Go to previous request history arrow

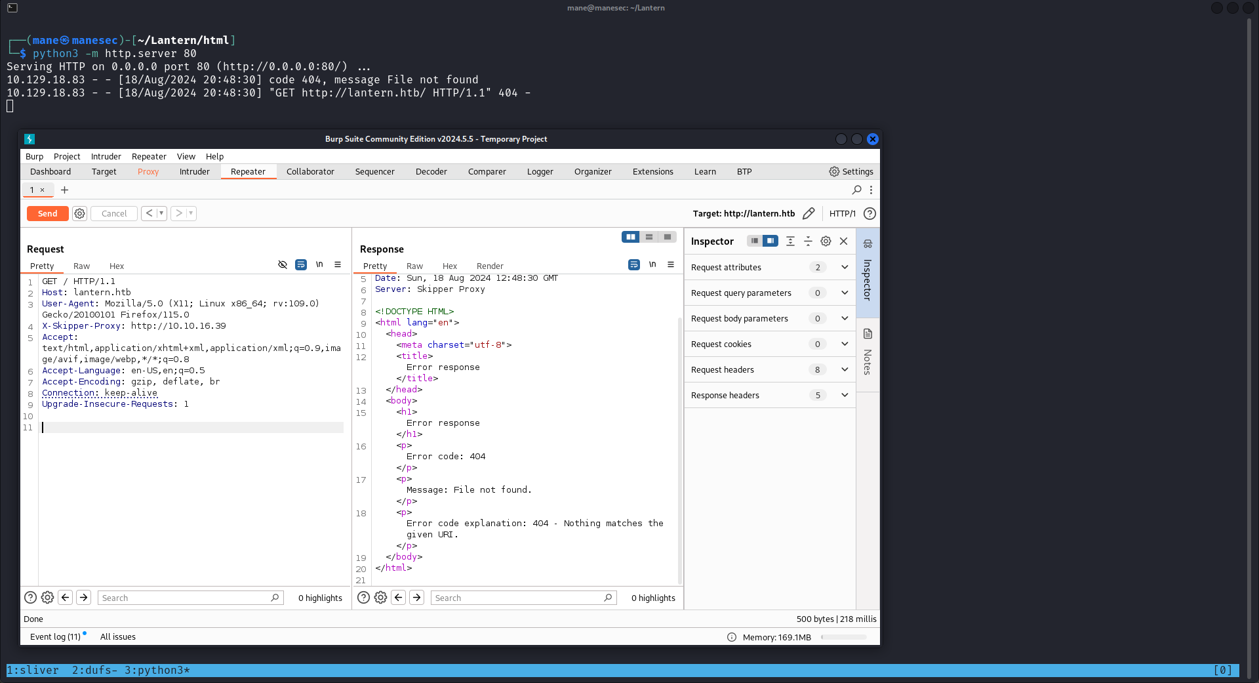coord(149,213)
